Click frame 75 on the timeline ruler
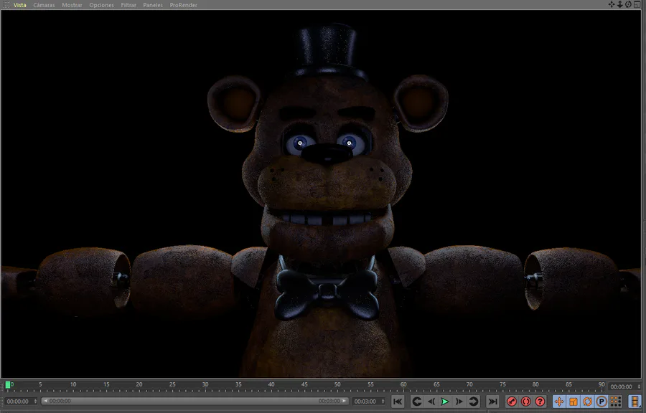The width and height of the screenshot is (646, 413). click(x=502, y=384)
